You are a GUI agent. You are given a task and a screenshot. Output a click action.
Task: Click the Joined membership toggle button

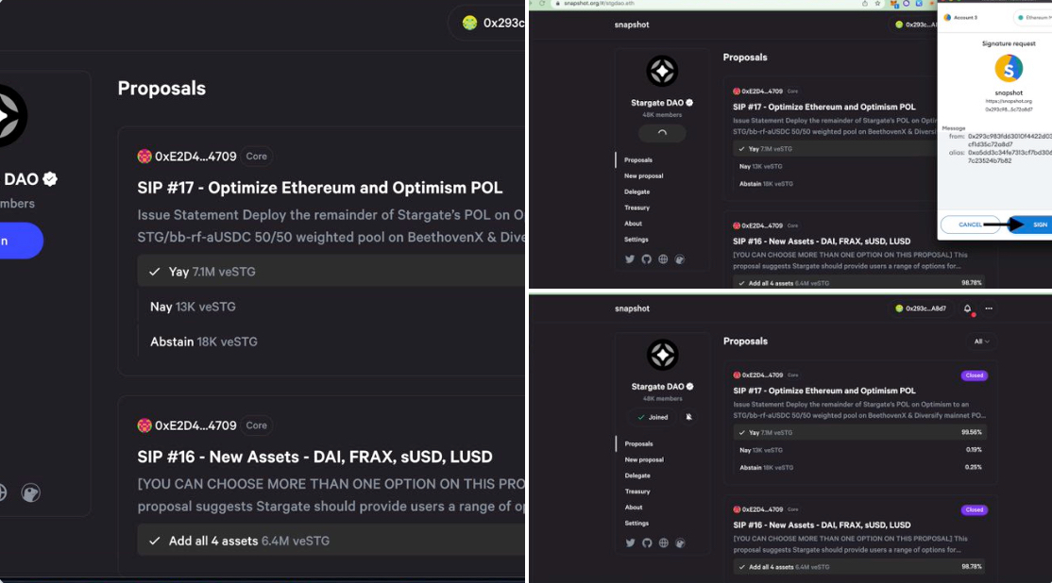click(x=653, y=417)
